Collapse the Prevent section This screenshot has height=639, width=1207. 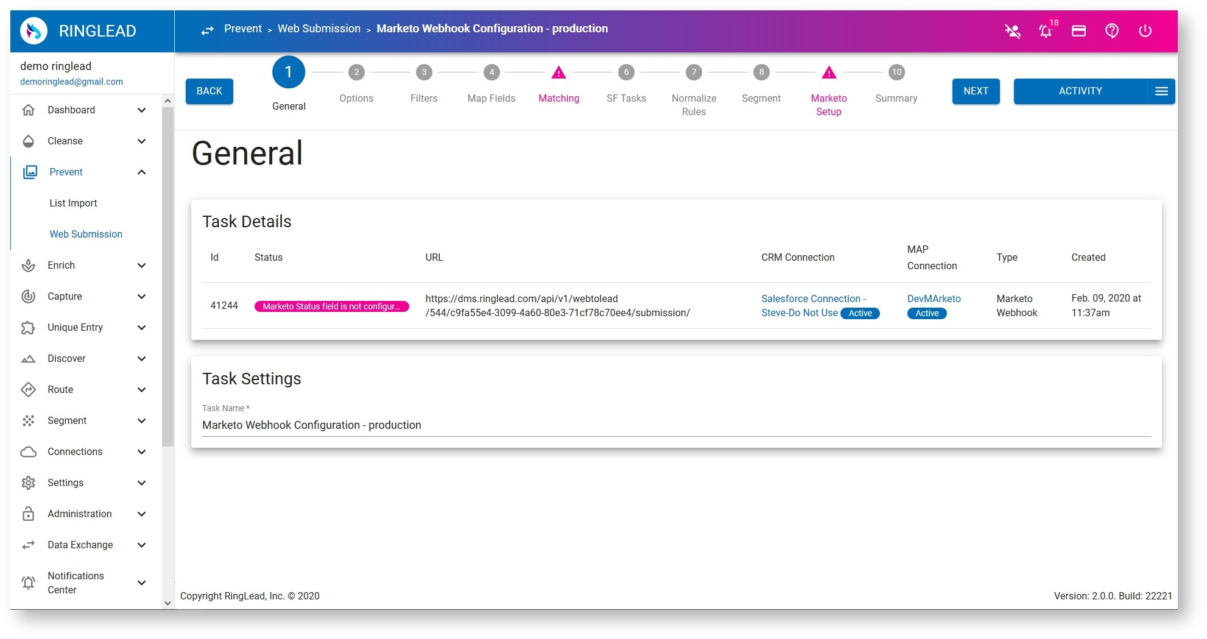click(142, 172)
